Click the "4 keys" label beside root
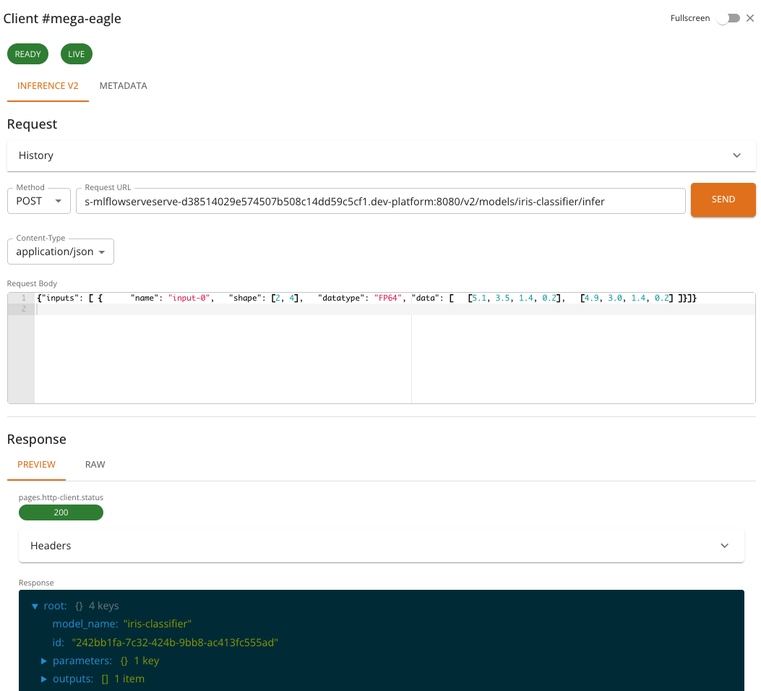761x691 pixels. pyautogui.click(x=104, y=606)
